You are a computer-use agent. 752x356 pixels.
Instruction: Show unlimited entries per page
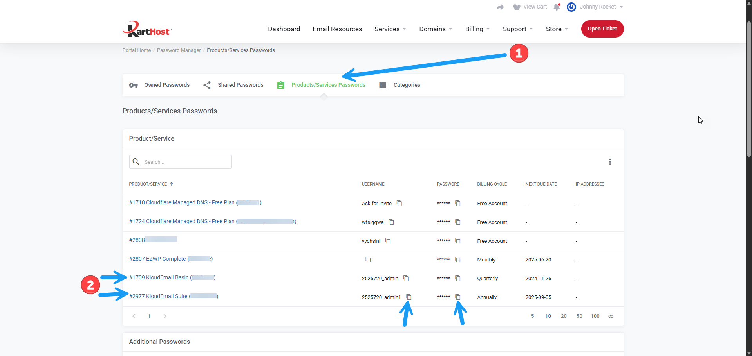tap(611, 316)
